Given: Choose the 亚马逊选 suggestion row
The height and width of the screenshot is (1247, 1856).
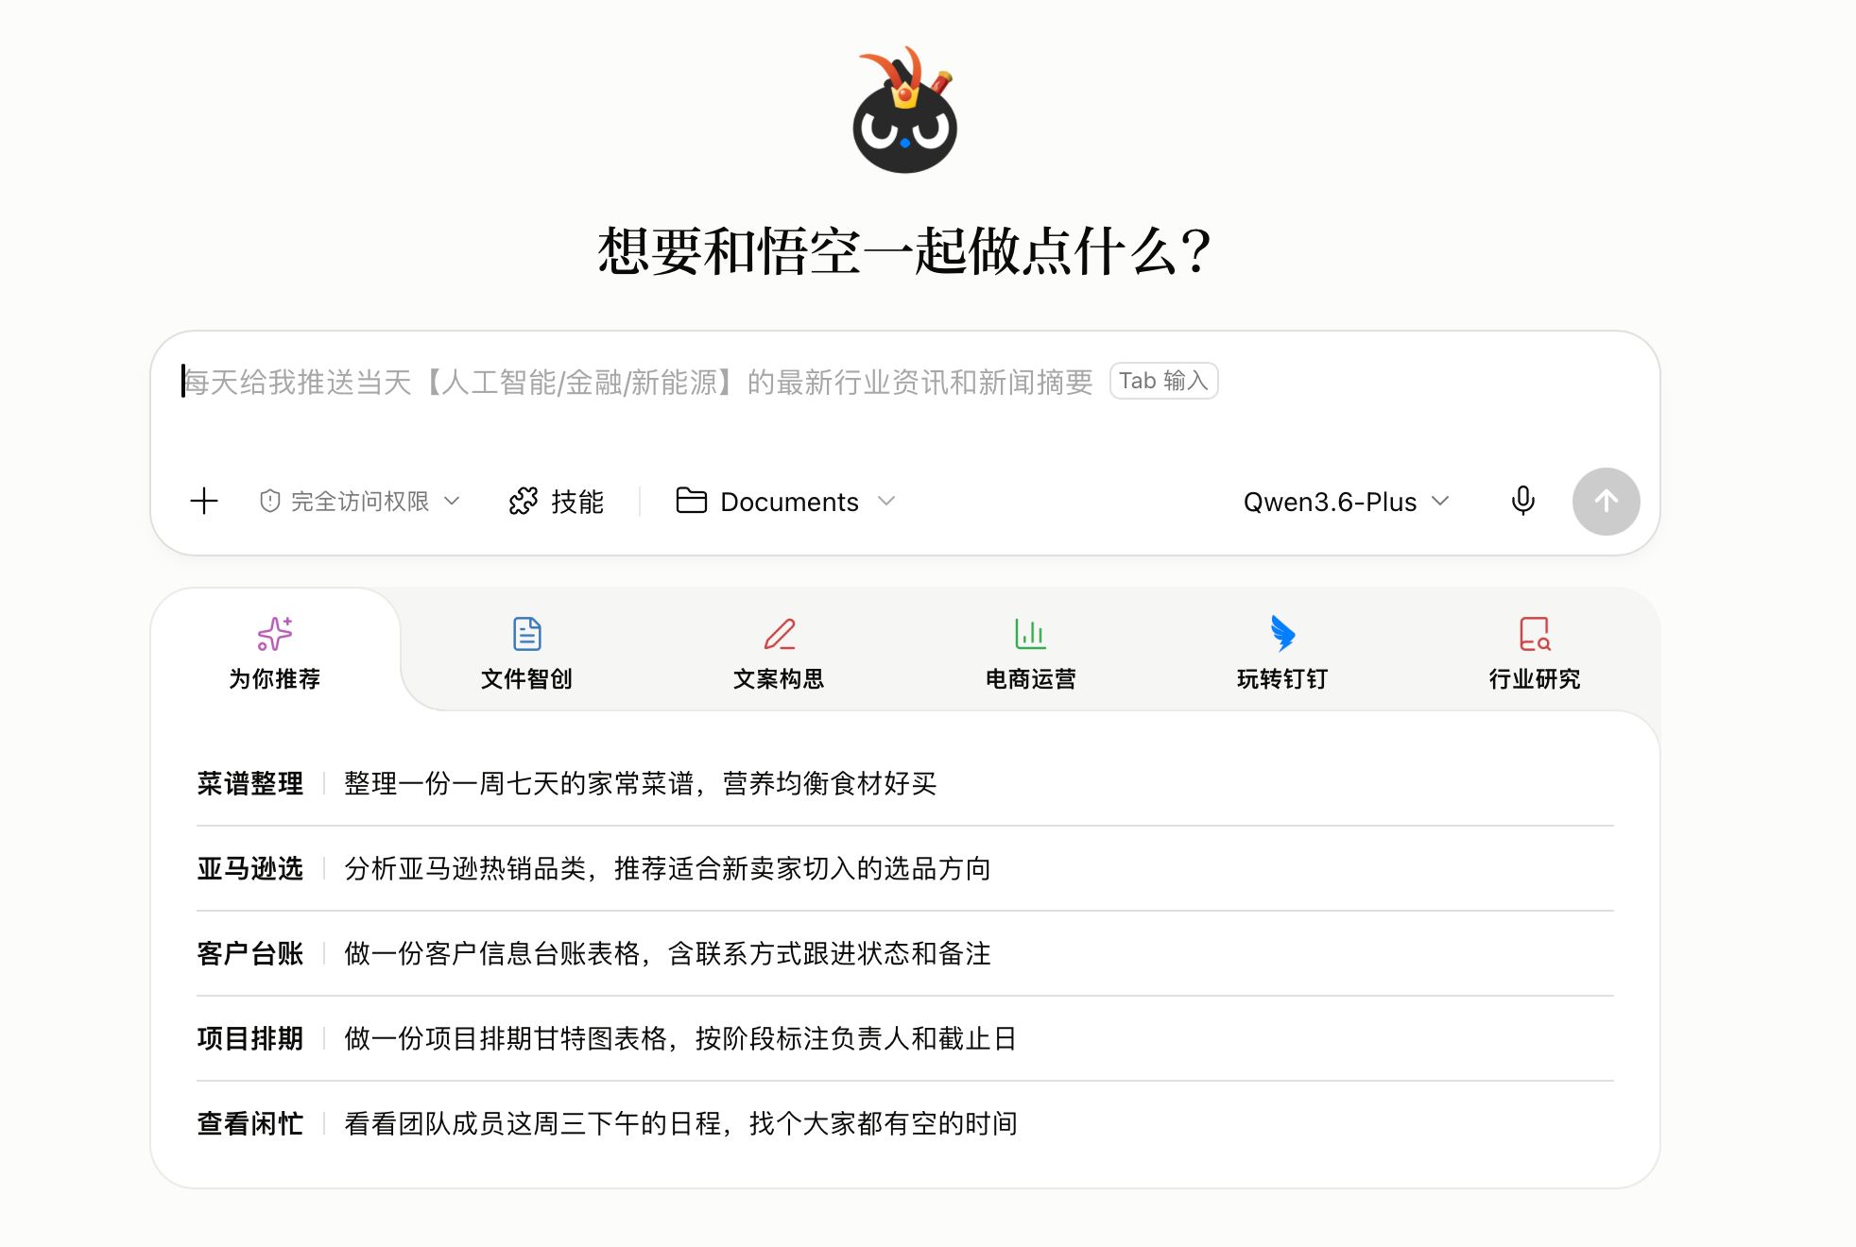Looking at the screenshot, I should pos(593,868).
